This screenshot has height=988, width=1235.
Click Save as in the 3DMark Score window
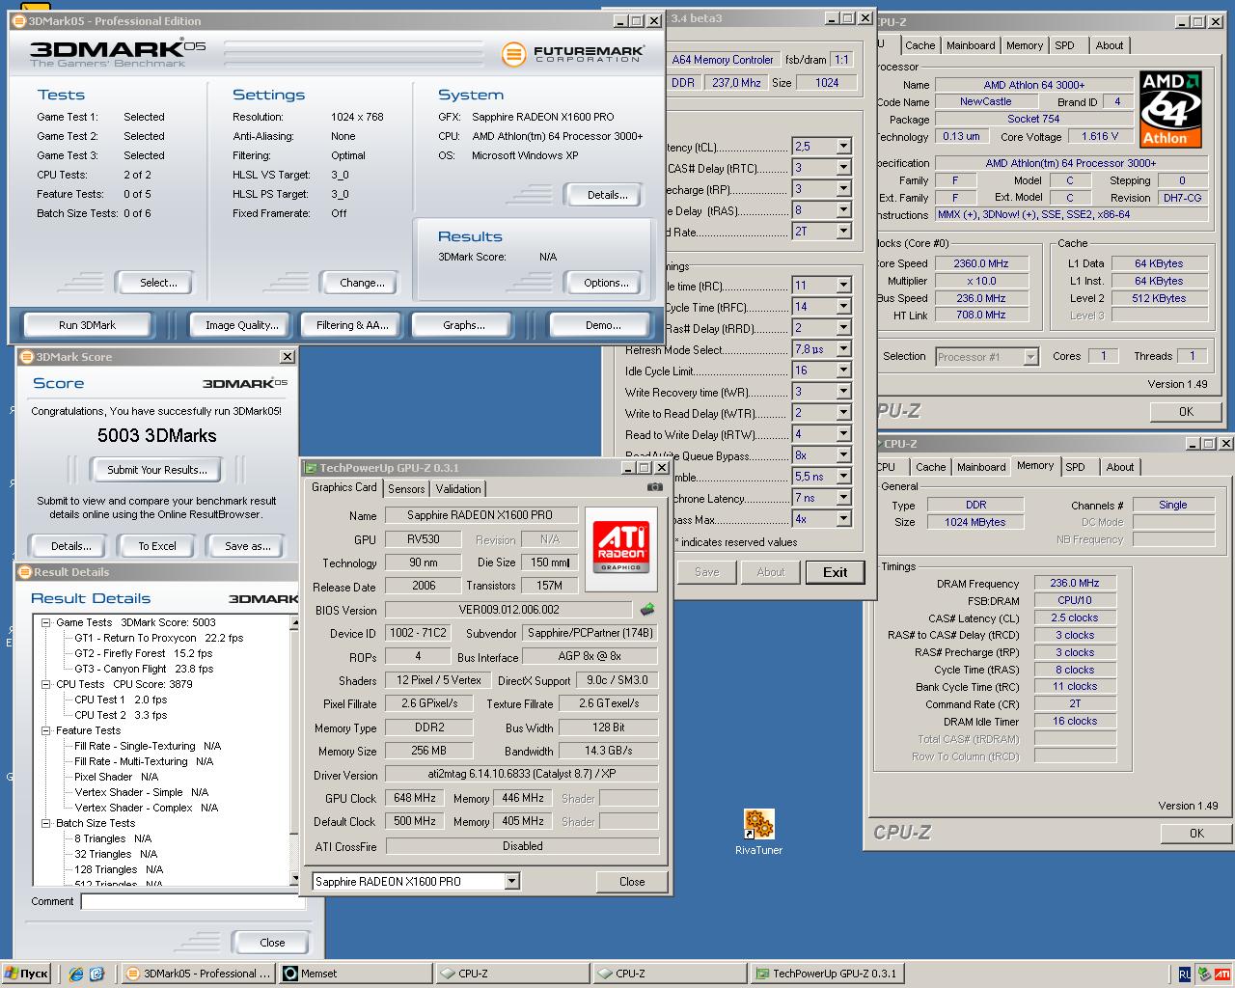pos(247,546)
